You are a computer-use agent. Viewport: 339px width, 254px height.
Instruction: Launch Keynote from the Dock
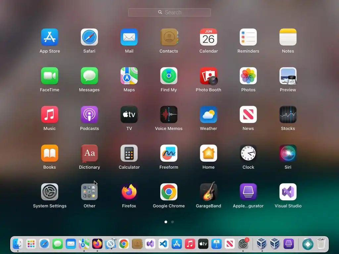[x=217, y=244]
